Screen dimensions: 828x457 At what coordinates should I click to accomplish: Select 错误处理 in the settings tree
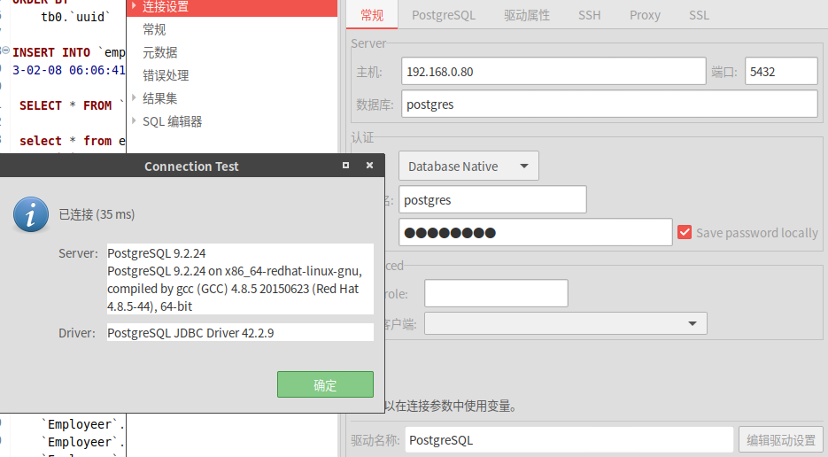coord(166,75)
